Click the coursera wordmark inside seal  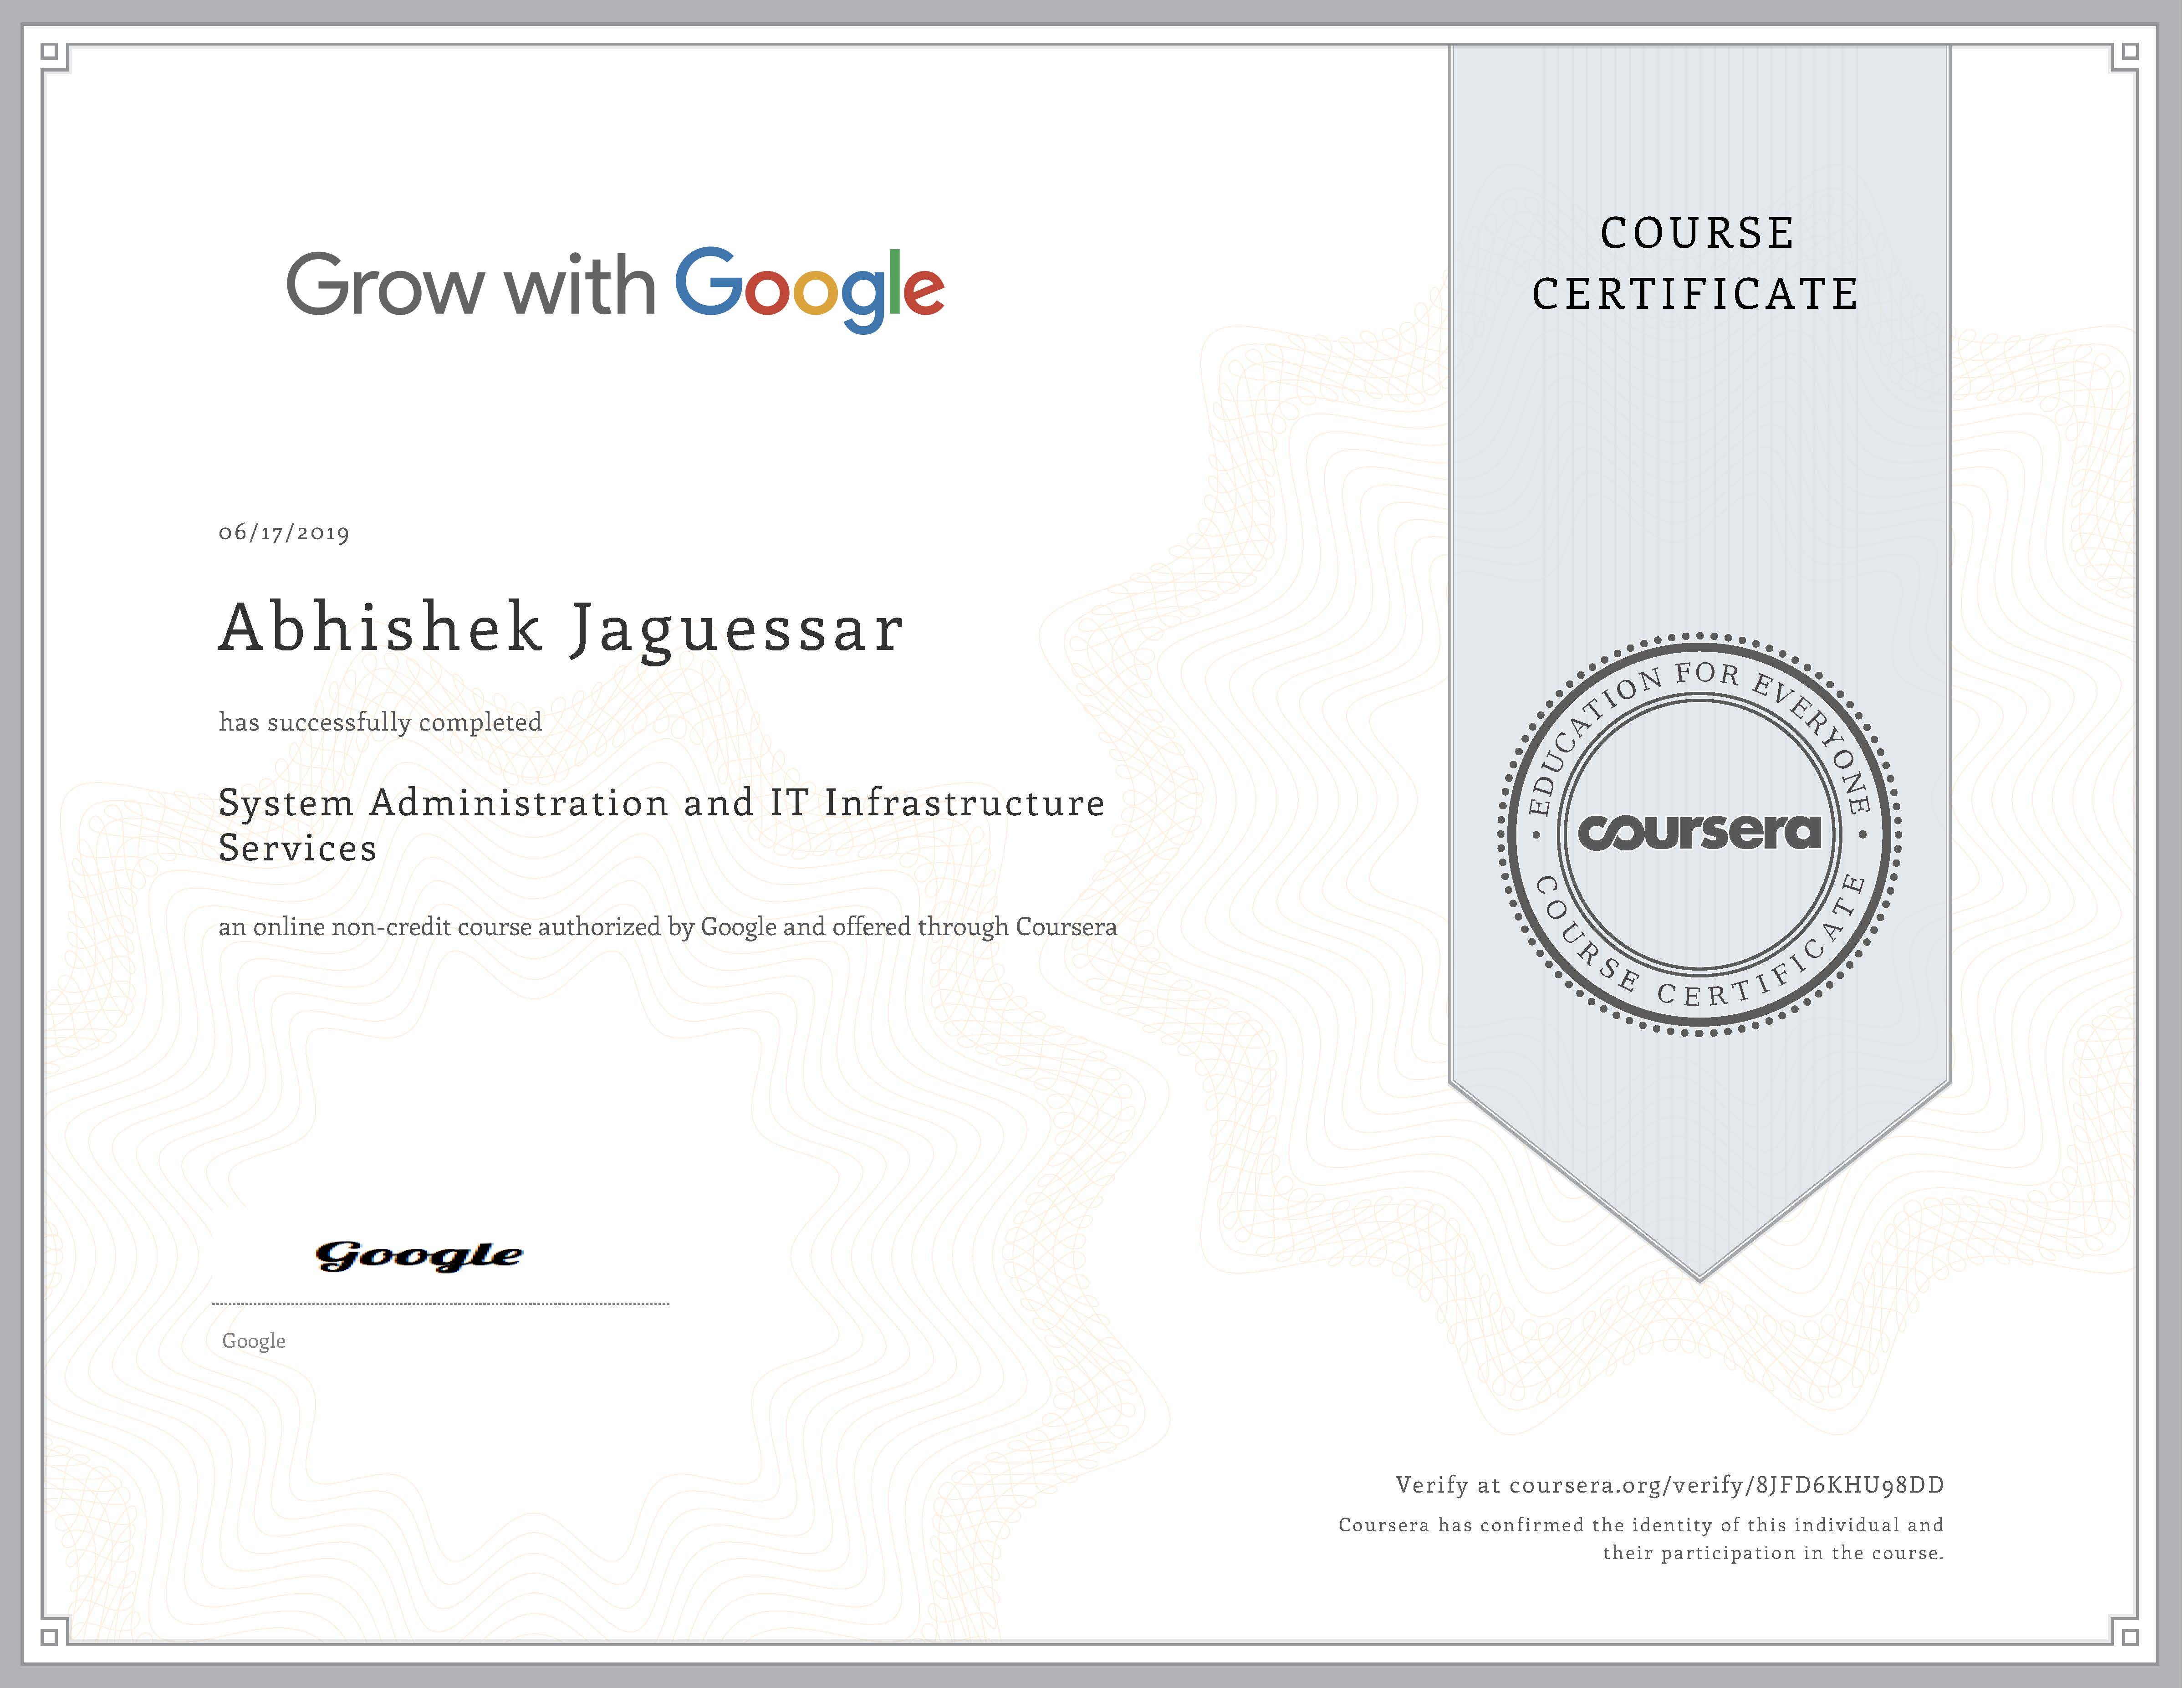(1699, 832)
